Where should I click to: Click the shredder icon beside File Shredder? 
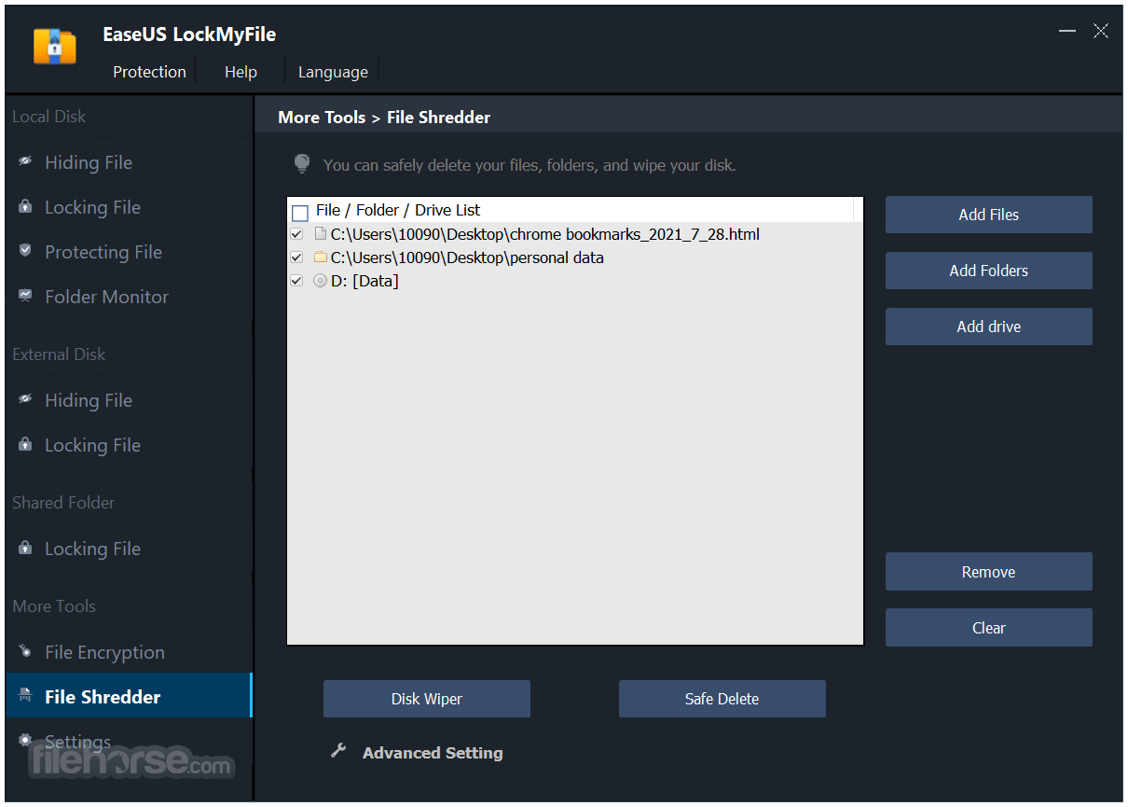coord(25,696)
